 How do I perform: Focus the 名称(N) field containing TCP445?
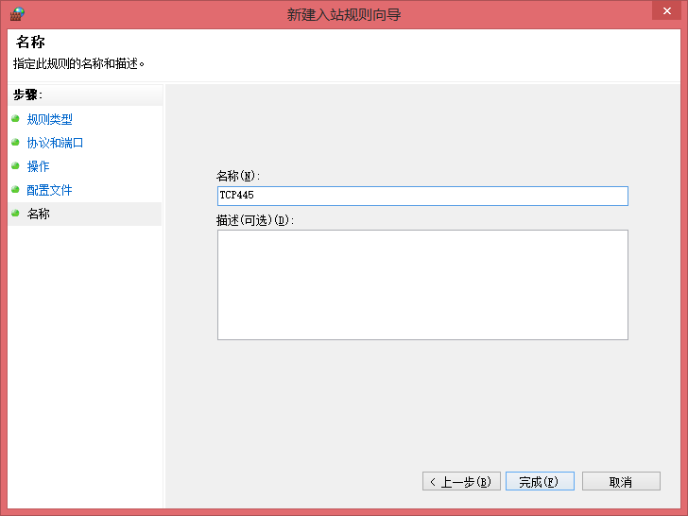(422, 196)
